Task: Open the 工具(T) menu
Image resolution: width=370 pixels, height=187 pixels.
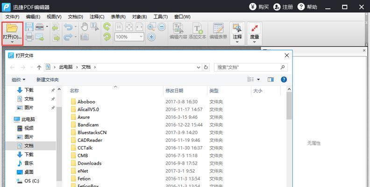Action: pyautogui.click(x=160, y=17)
